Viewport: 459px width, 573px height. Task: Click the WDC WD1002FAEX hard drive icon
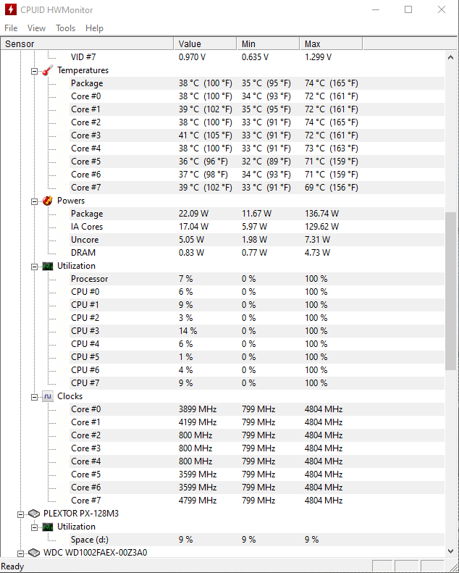pyautogui.click(x=34, y=553)
